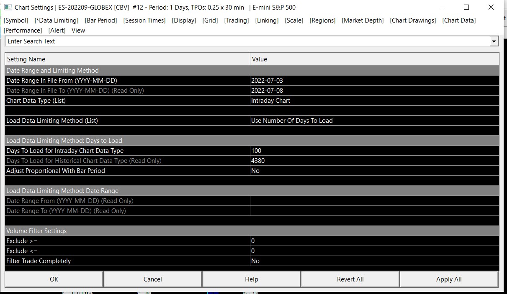The width and height of the screenshot is (507, 294).
Task: Select Load Data Limiting Method: Days to Load header
Action: (252, 141)
